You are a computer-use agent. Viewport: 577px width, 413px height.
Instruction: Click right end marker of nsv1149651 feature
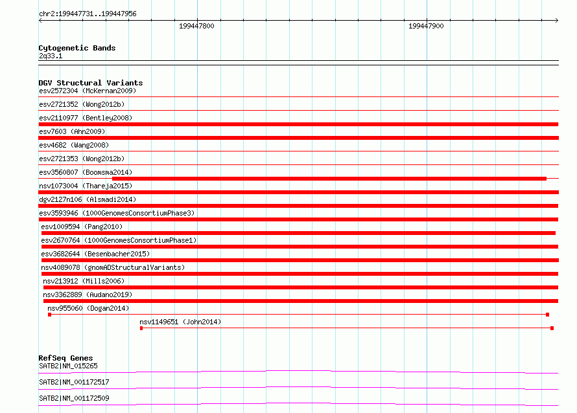[552, 328]
